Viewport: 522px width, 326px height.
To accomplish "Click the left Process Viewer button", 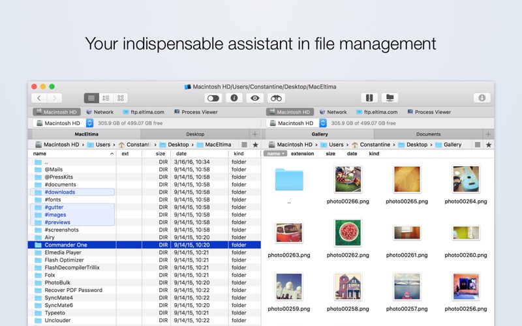I will coord(196,111).
